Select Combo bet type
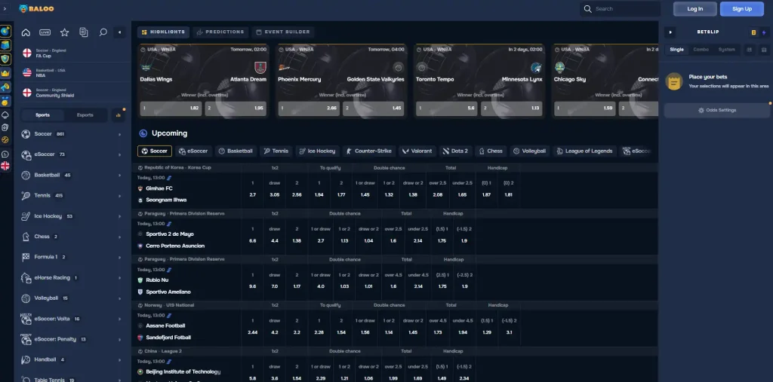This screenshot has height=382, width=773. pos(701,50)
